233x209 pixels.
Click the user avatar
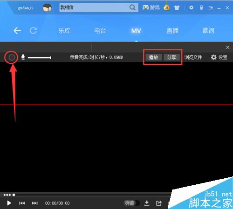click(47, 7)
